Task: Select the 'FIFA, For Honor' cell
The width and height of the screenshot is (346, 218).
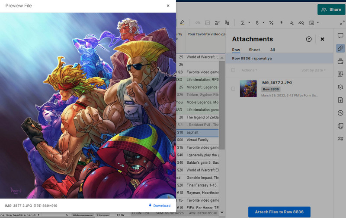Action: (202, 208)
